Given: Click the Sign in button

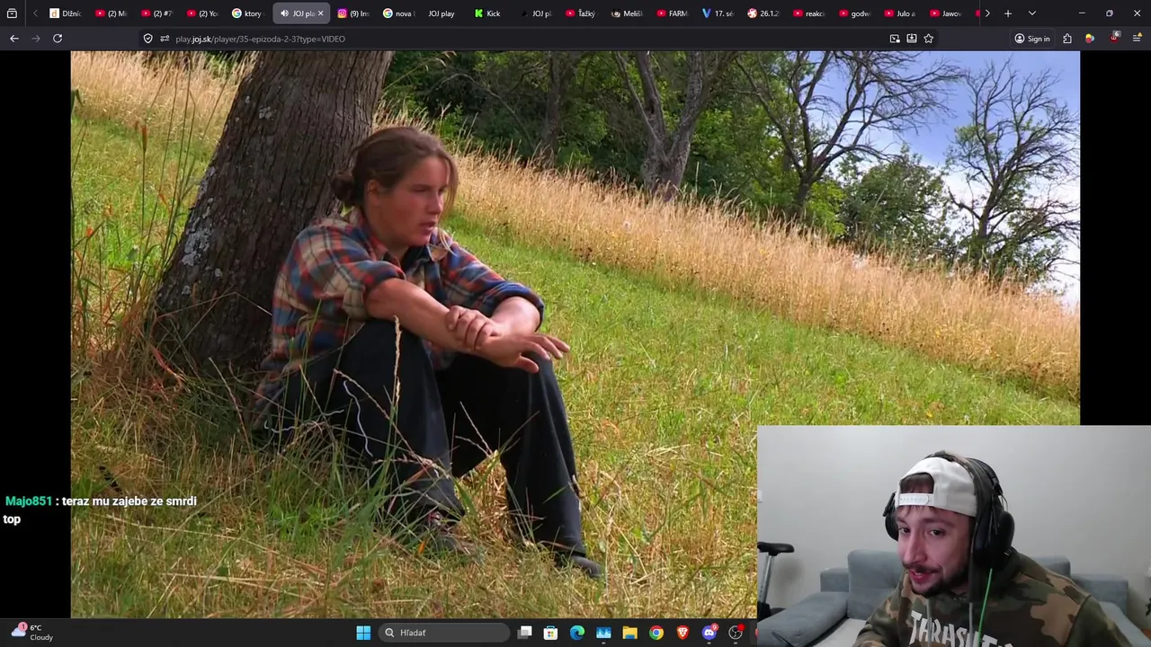Looking at the screenshot, I should pos(1032,39).
